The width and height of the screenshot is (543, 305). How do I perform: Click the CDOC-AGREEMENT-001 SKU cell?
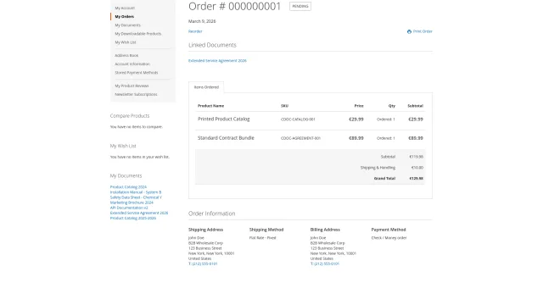pyautogui.click(x=300, y=138)
